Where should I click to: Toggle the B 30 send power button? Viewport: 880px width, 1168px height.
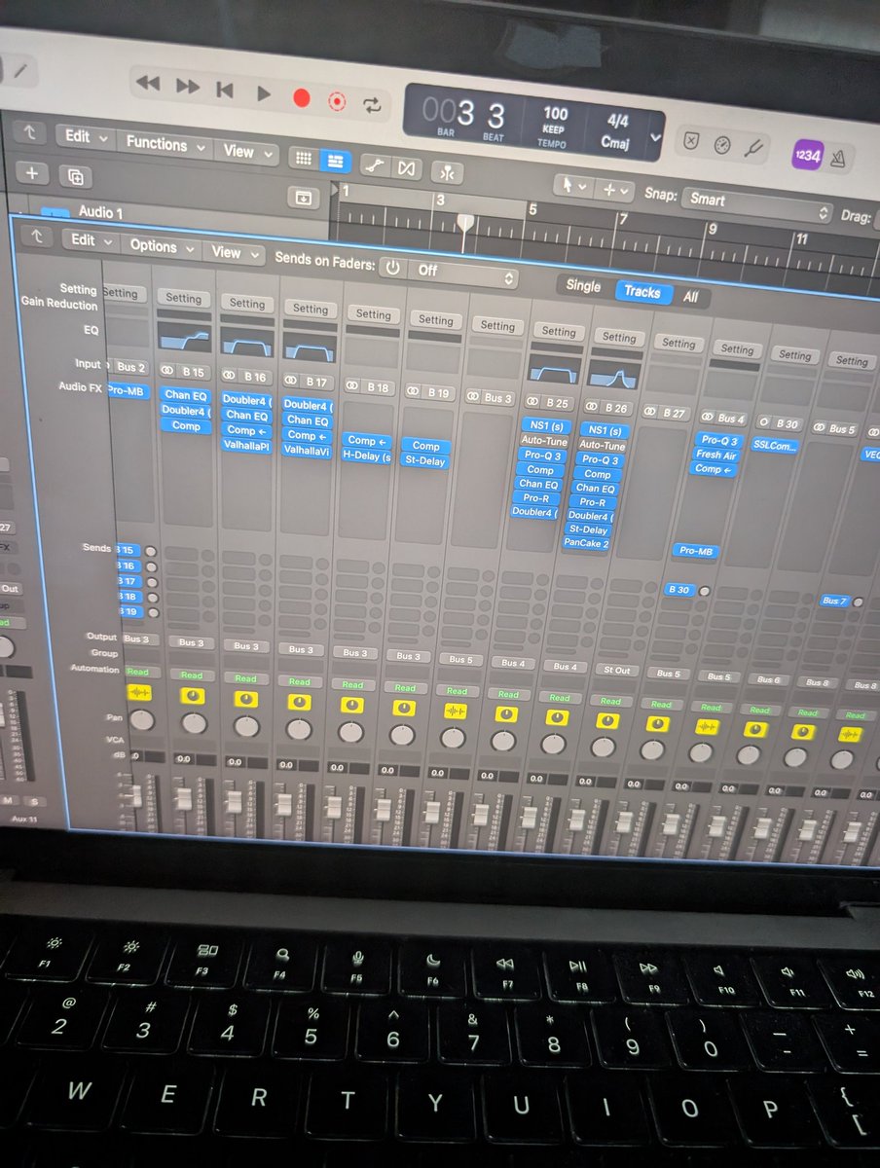(x=704, y=591)
